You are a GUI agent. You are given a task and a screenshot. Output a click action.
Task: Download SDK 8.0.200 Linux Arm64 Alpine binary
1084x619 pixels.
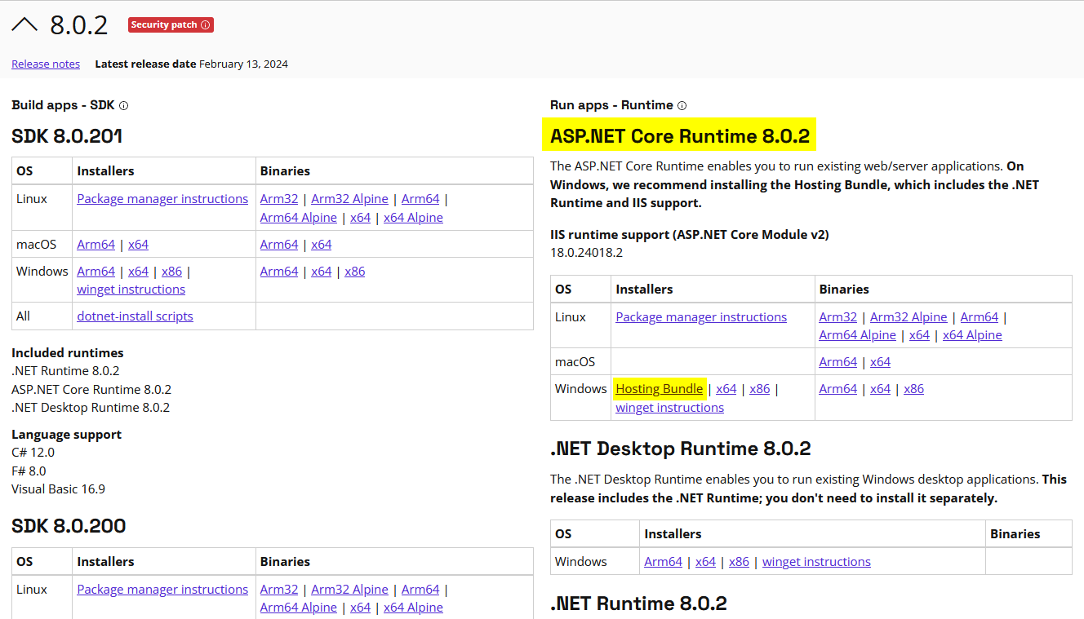tap(299, 608)
